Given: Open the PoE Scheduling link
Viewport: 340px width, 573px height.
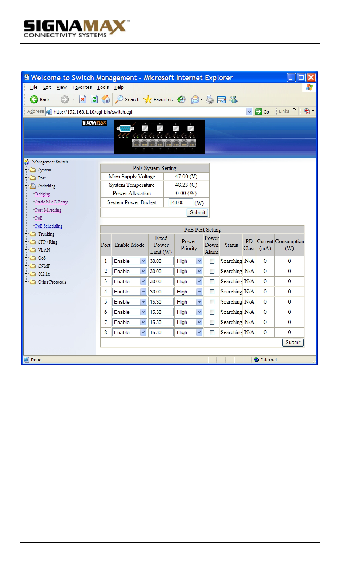Looking at the screenshot, I should click(48, 226).
